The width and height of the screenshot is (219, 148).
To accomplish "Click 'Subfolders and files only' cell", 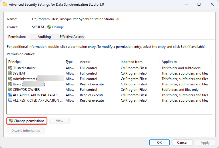I will (180, 90).
